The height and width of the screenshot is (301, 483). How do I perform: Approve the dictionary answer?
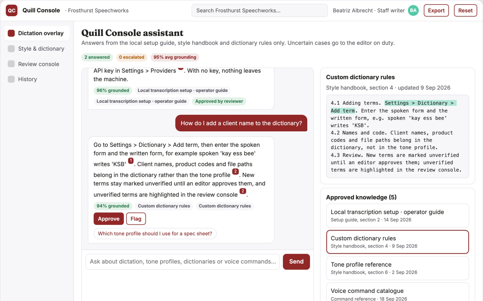(x=109, y=219)
